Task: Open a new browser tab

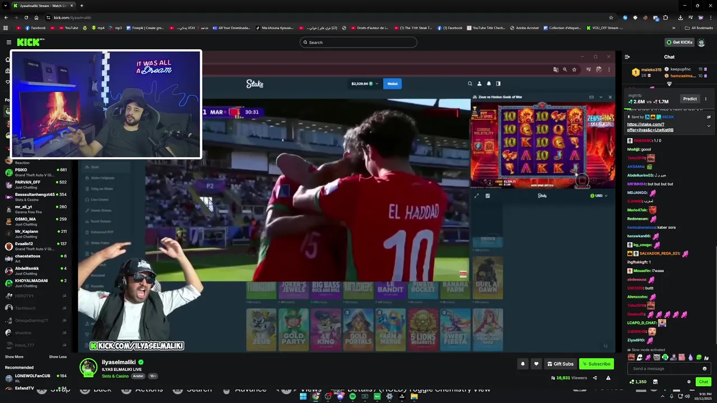Action: pos(82,6)
